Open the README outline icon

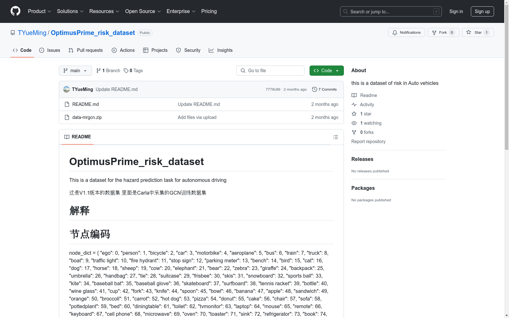pos(335,137)
